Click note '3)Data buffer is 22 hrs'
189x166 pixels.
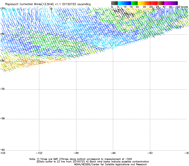(51, 162)
